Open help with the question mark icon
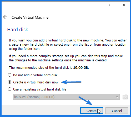131x117 pixels. pyautogui.click(x=109, y=5)
